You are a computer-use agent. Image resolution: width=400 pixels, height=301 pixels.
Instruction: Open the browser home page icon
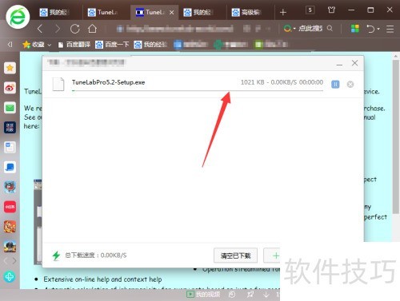tap(92, 29)
